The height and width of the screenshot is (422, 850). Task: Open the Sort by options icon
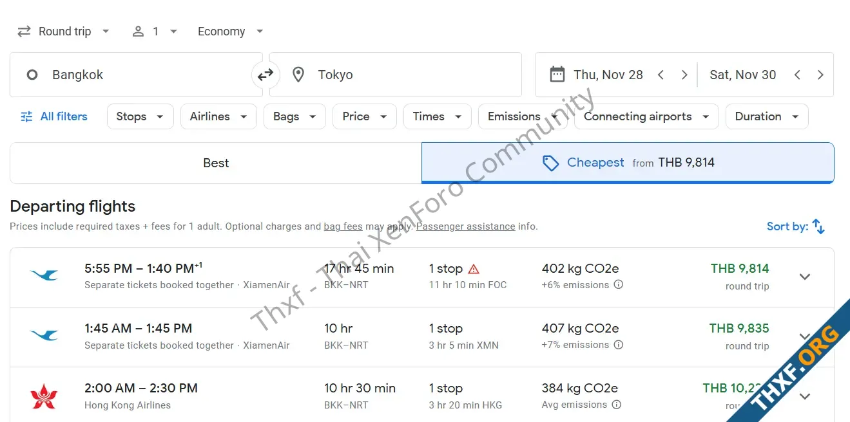(818, 226)
